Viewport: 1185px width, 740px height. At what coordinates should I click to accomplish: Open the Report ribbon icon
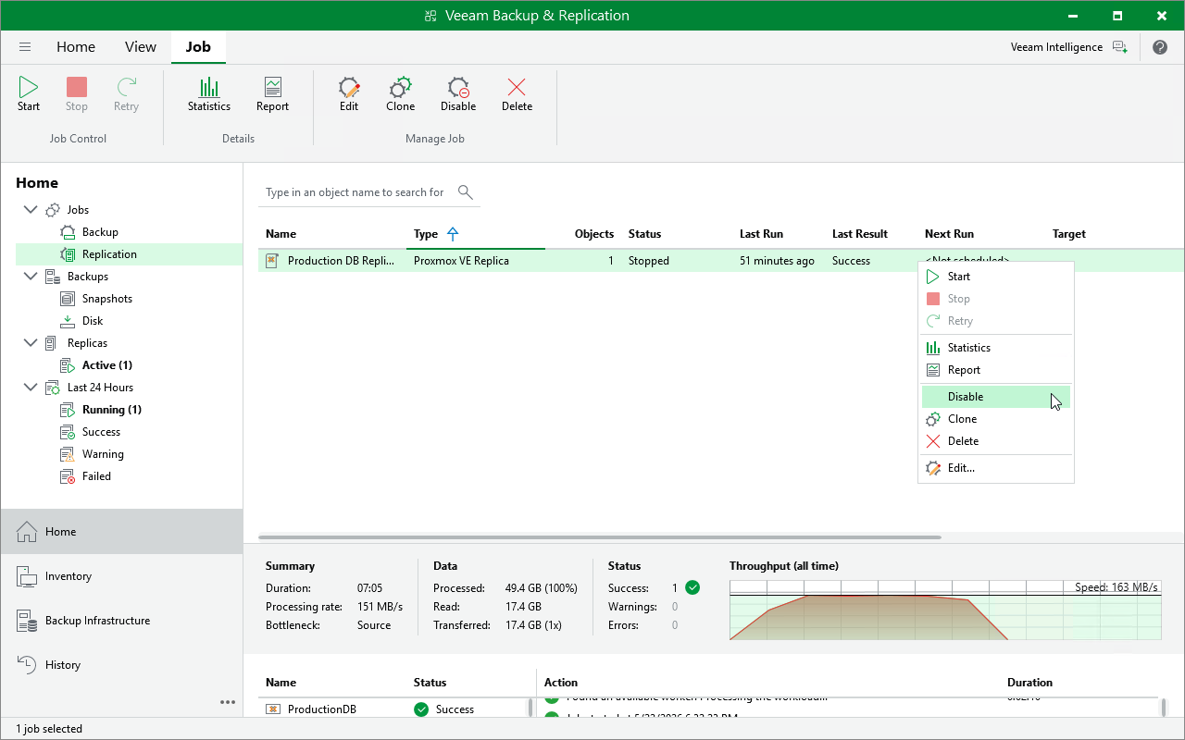pos(272,94)
